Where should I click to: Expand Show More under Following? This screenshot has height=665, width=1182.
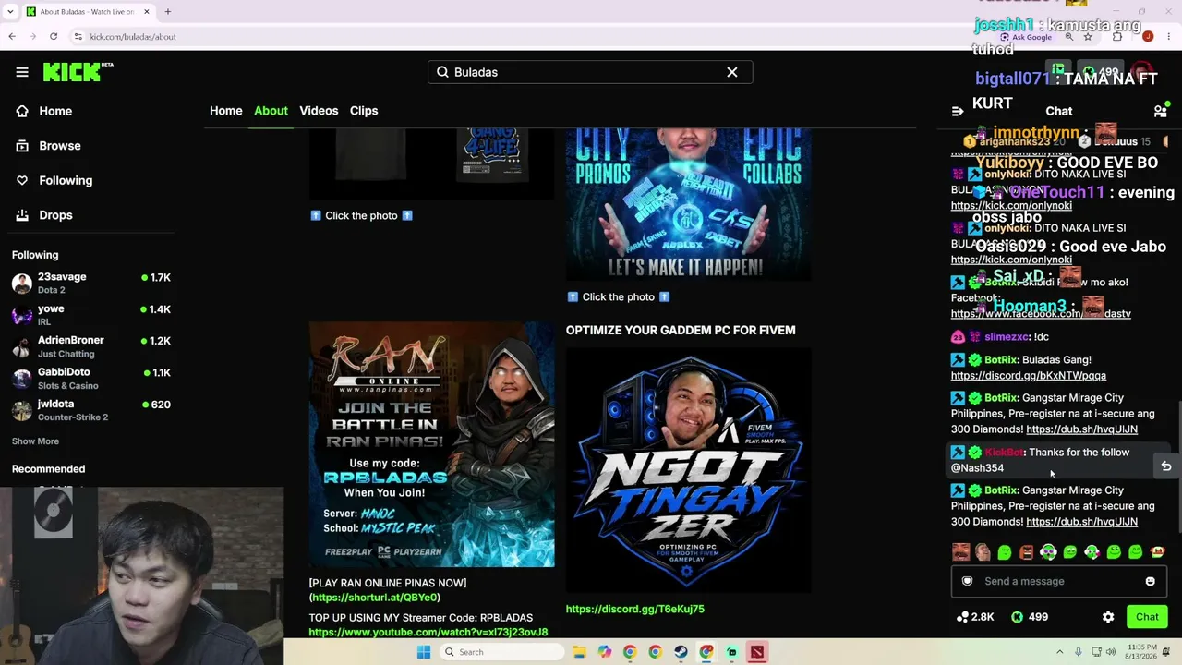[35, 441]
